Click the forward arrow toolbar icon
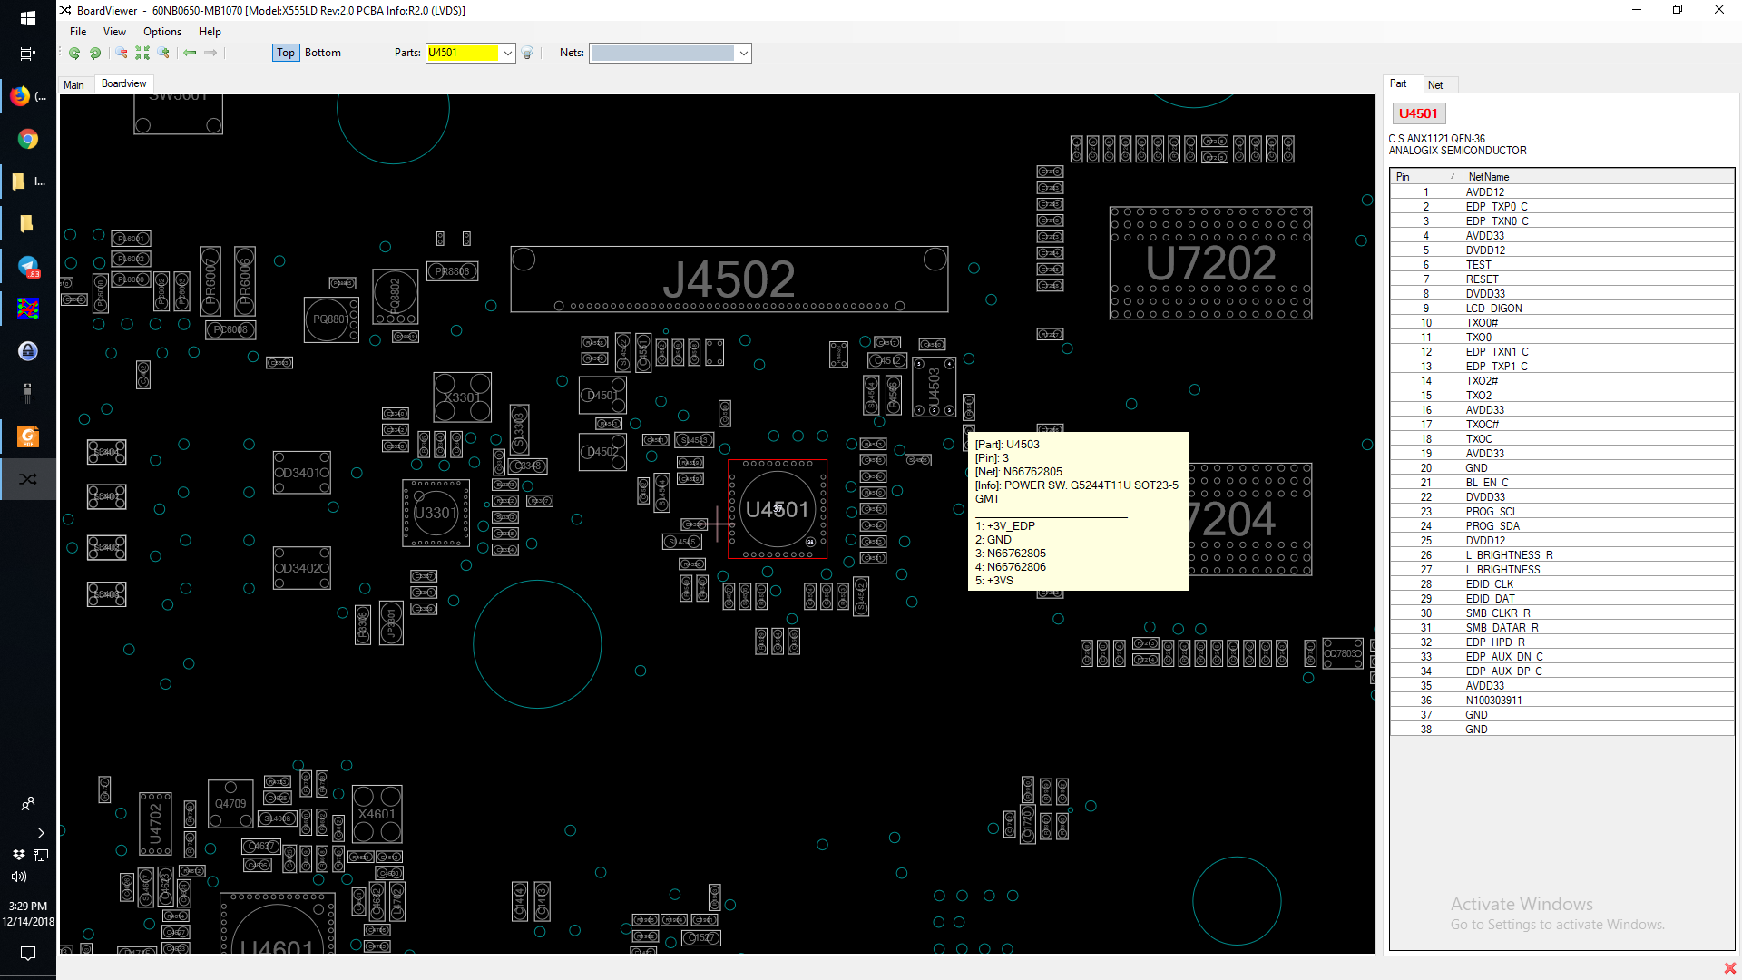This screenshot has width=1742, height=980. (x=210, y=53)
